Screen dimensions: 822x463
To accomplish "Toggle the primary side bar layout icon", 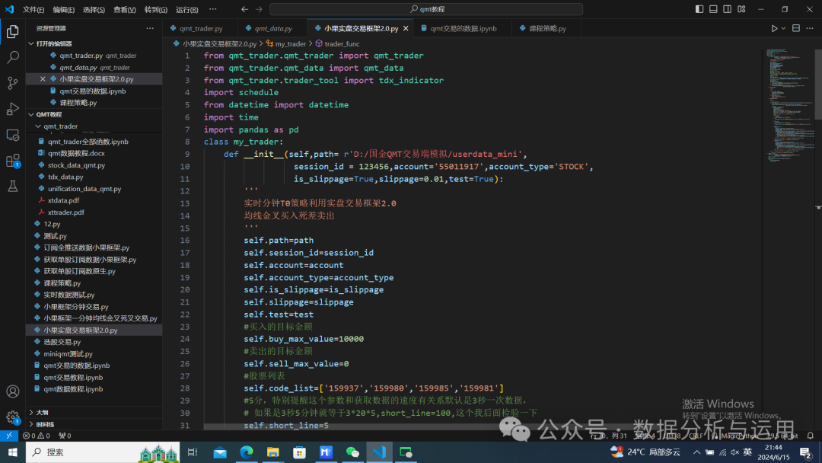I will 699,9.
